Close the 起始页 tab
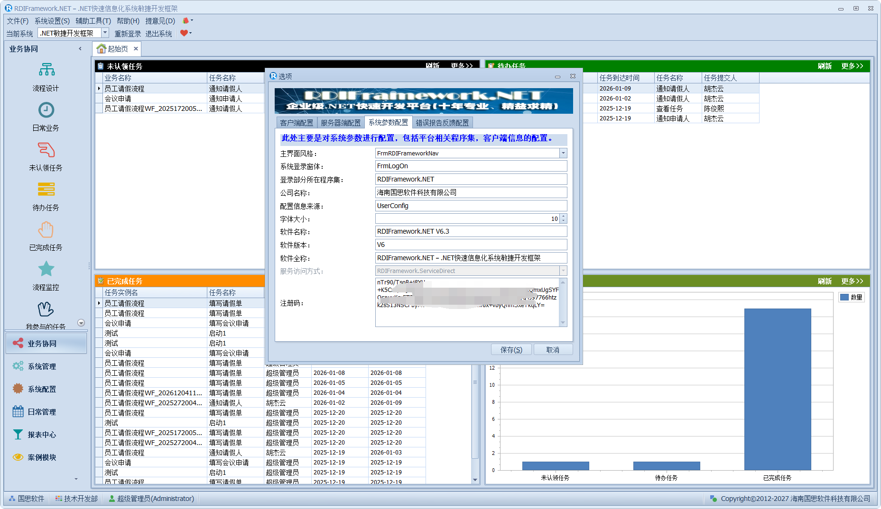The height and width of the screenshot is (509, 881). point(136,49)
